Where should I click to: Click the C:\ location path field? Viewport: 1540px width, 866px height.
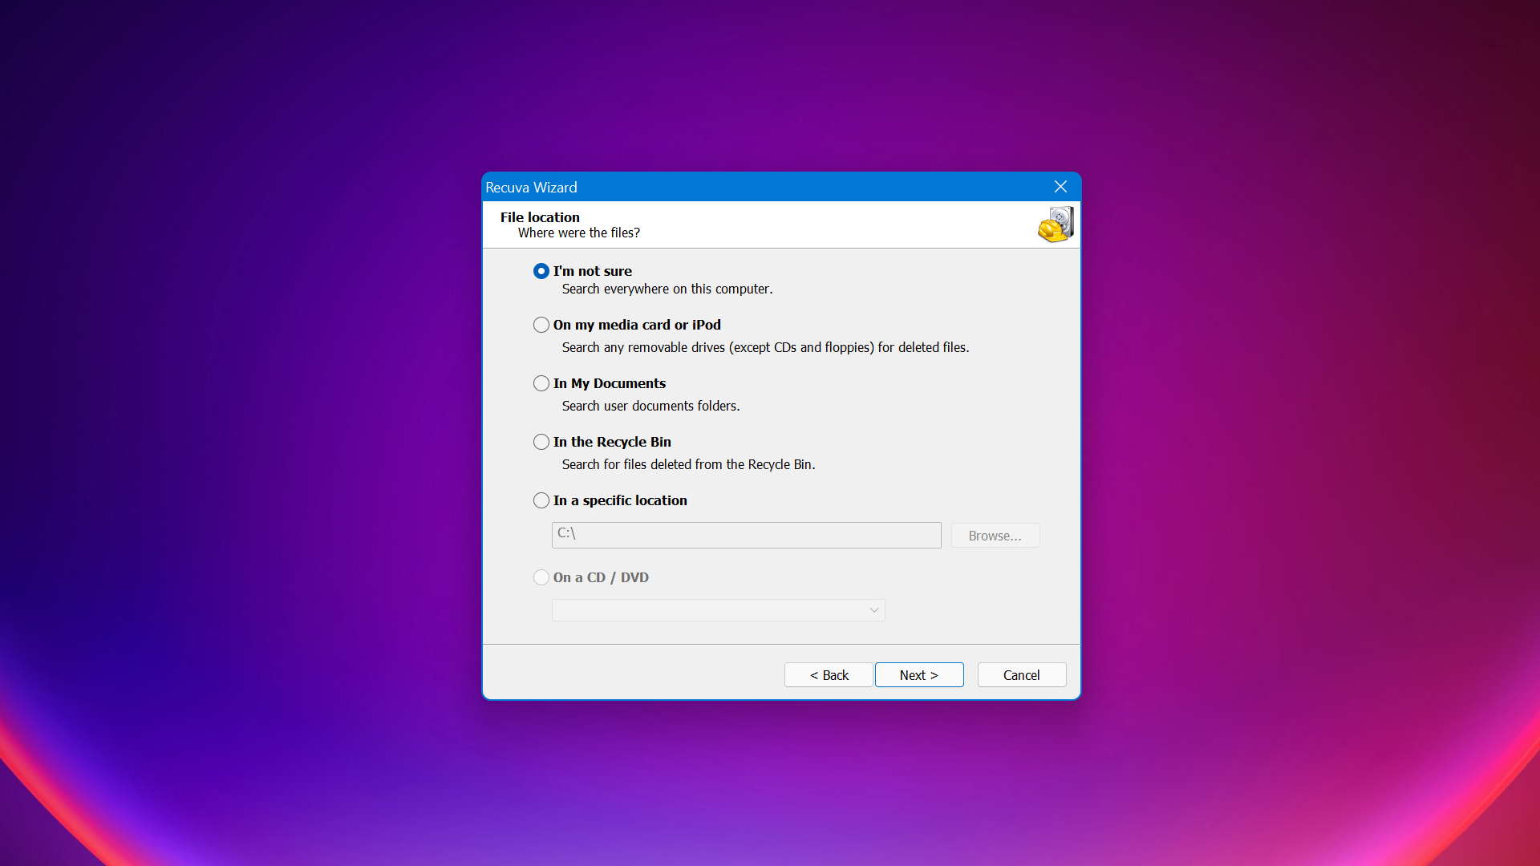point(746,535)
